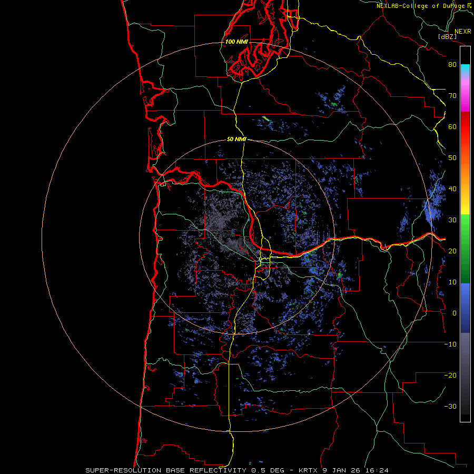Click the dBZ units label on legend
The image size is (474, 474).
447,36
